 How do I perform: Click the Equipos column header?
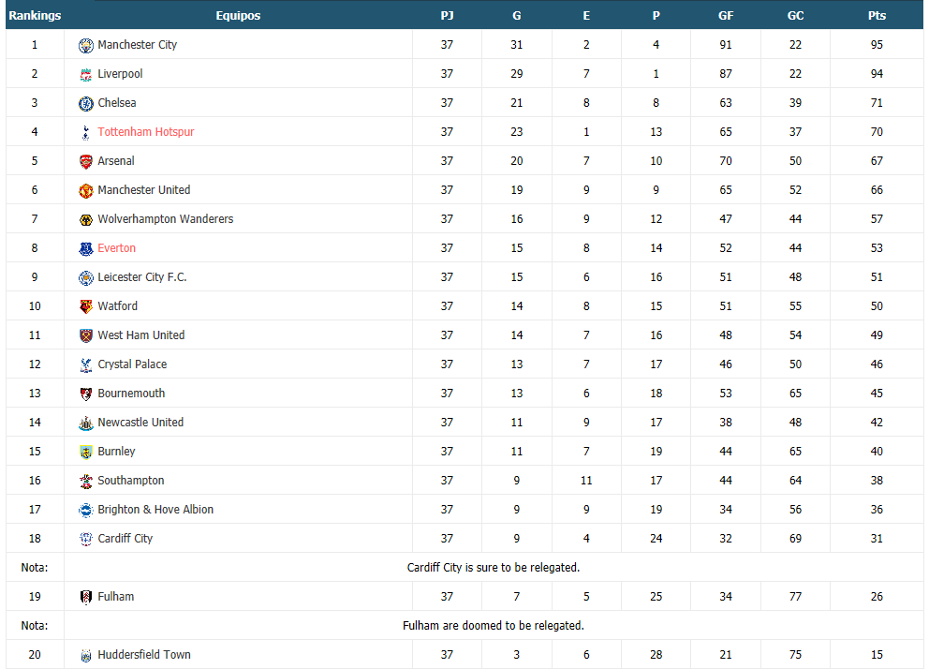point(238,15)
